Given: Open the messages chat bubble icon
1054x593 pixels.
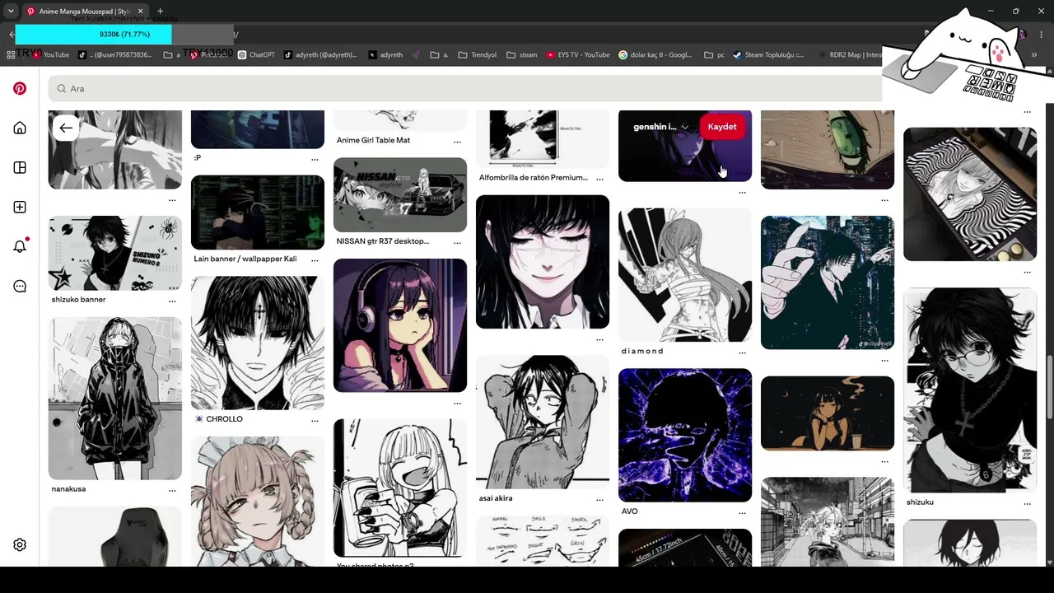Looking at the screenshot, I should 20,286.
